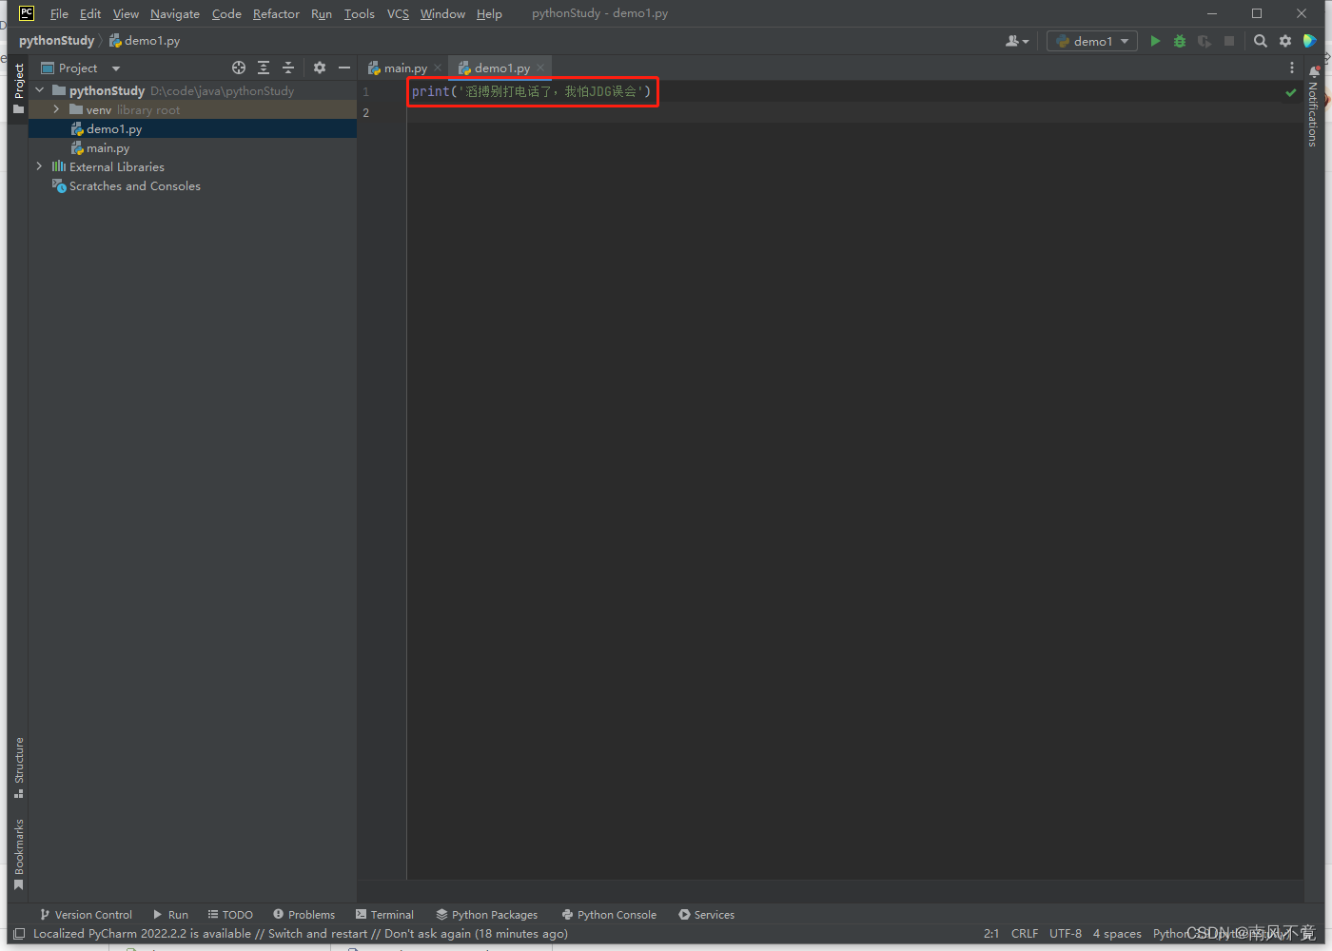Close the main.py editor tab
Viewport: 1332px width, 951px height.
point(438,68)
